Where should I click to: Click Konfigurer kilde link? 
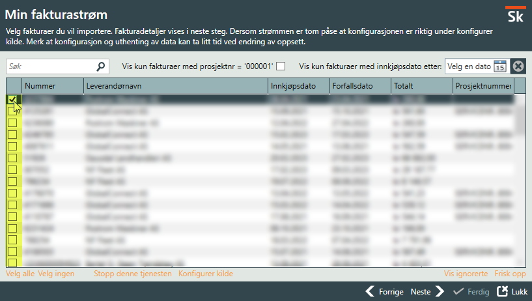(x=205, y=274)
